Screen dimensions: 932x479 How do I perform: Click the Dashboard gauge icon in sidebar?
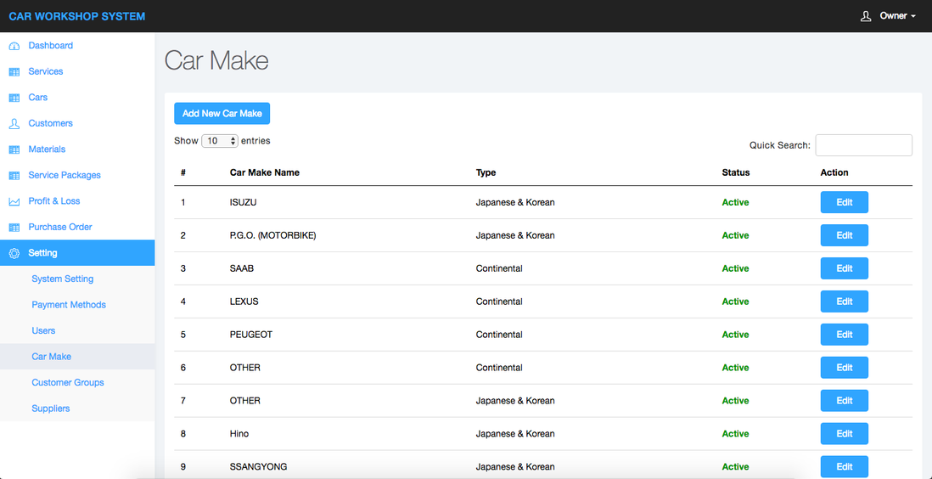click(x=14, y=46)
